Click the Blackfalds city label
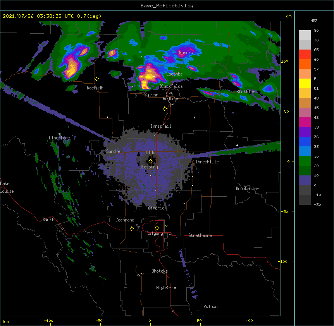This screenshot has height=326, width=334. [171, 86]
